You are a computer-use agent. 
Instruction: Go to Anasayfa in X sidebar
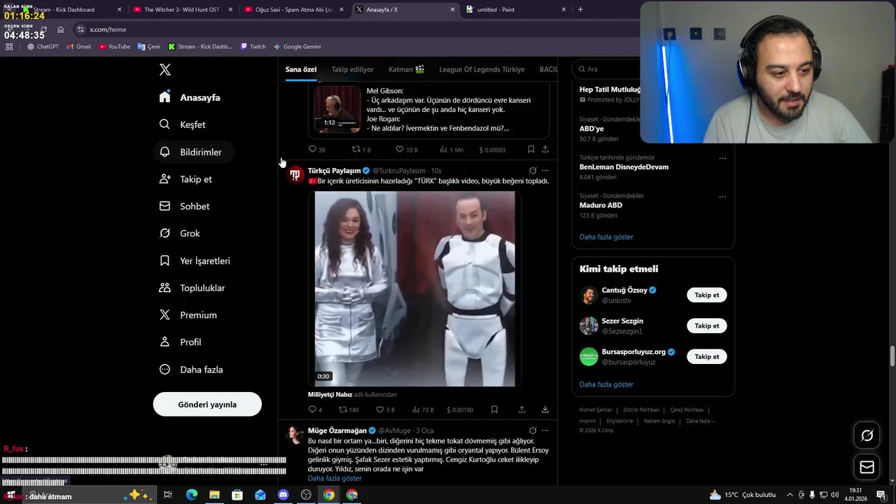(190, 97)
